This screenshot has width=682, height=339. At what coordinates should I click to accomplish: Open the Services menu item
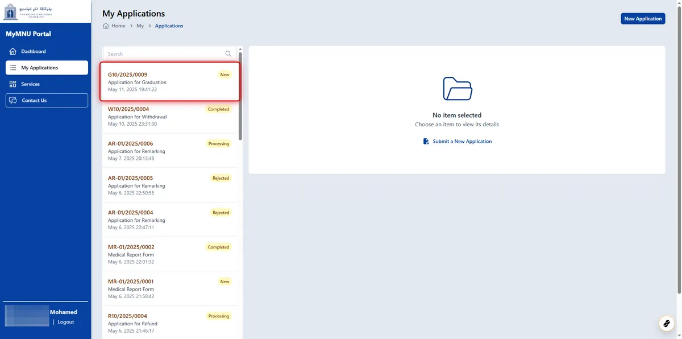tap(47, 84)
